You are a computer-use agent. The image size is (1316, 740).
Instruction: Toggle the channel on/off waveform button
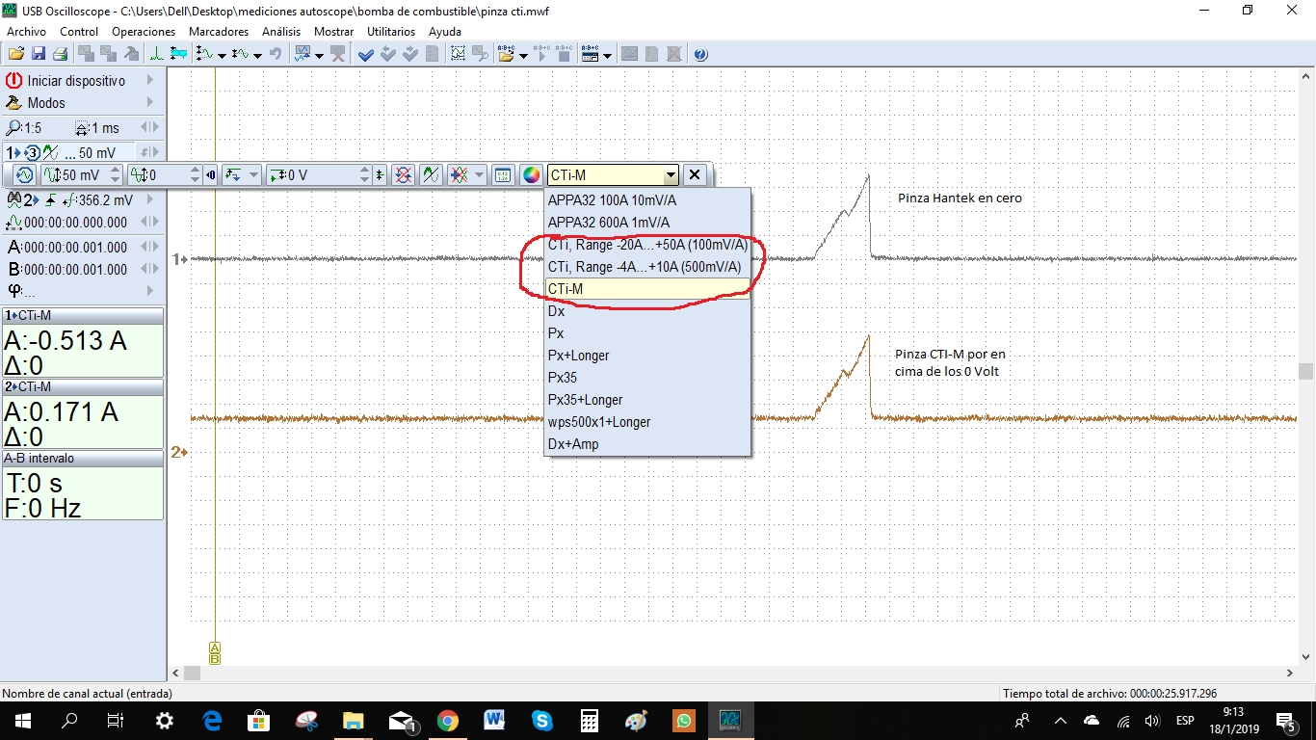click(x=24, y=175)
